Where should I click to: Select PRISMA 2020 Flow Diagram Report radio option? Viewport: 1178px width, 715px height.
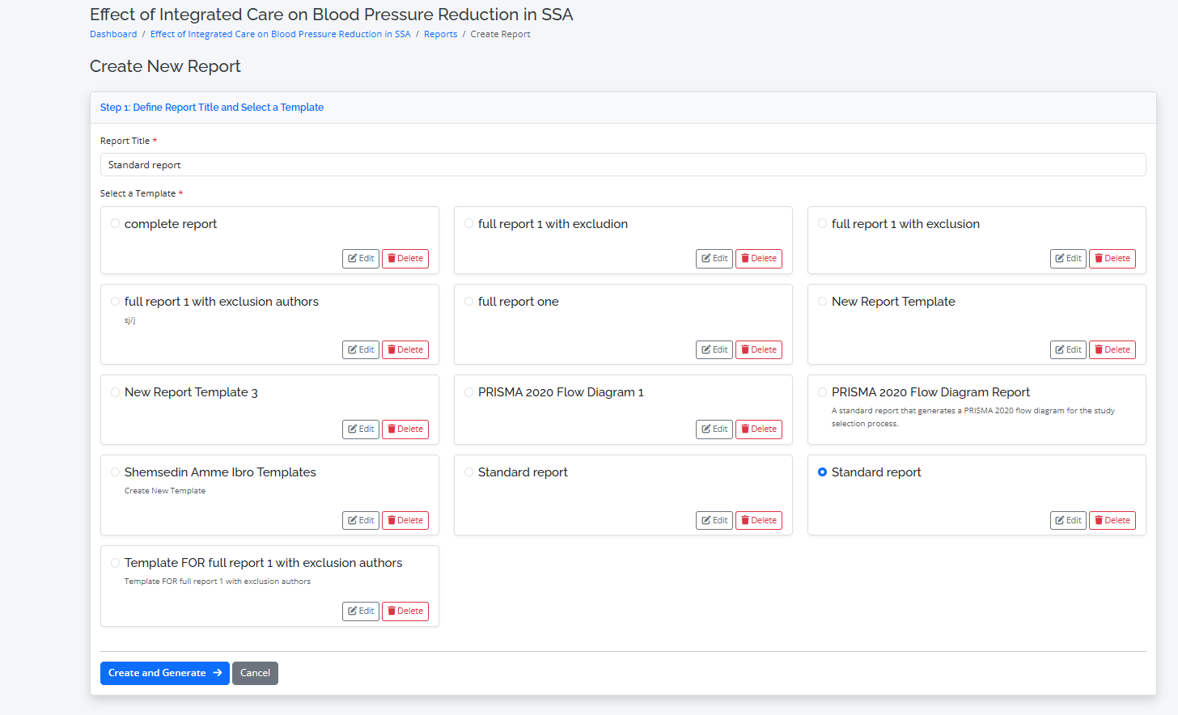[823, 392]
